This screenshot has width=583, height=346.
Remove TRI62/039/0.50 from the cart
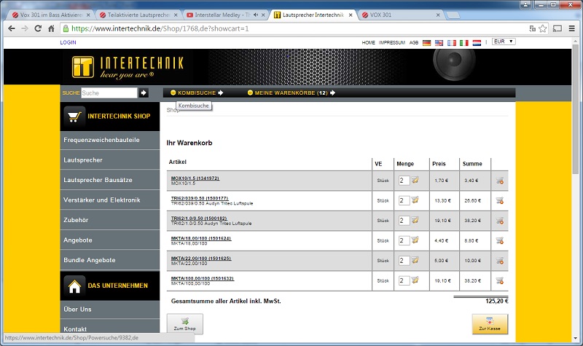tap(500, 201)
